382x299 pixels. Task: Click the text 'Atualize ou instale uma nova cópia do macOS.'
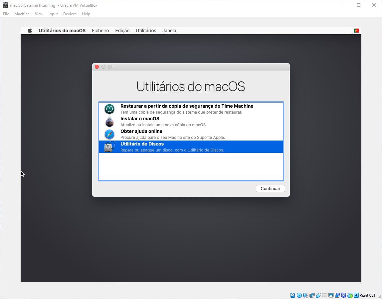point(163,125)
